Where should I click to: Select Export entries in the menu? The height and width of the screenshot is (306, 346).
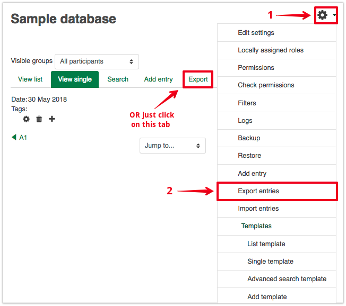coord(258,191)
